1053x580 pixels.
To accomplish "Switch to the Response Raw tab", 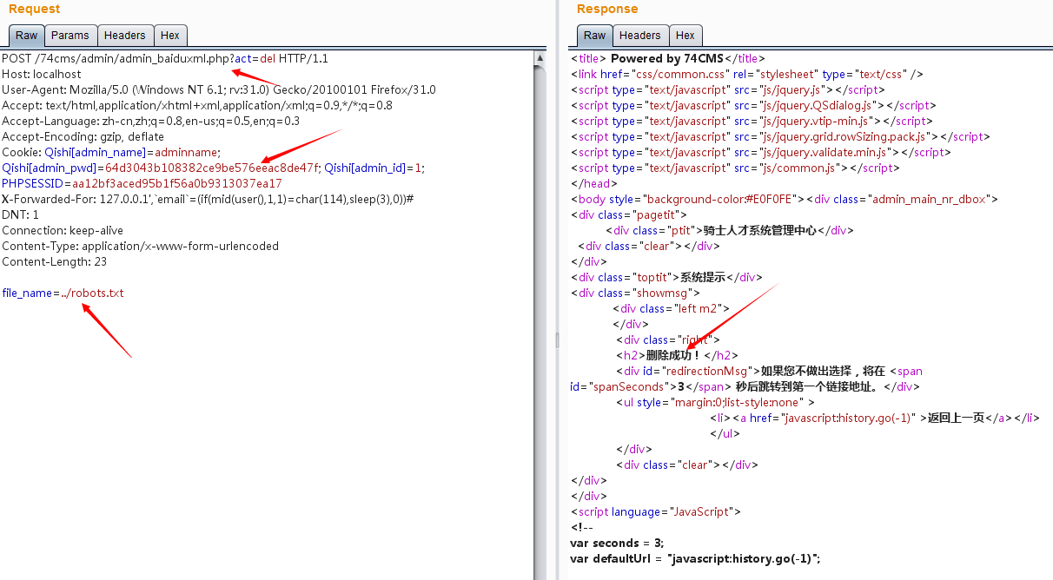I will click(594, 36).
